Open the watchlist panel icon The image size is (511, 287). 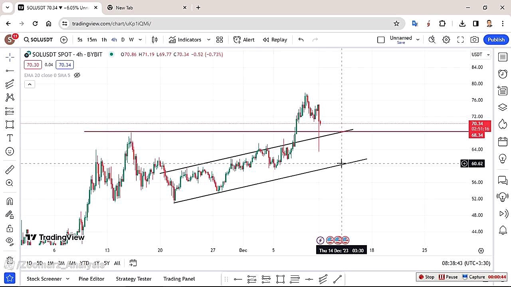click(x=503, y=57)
